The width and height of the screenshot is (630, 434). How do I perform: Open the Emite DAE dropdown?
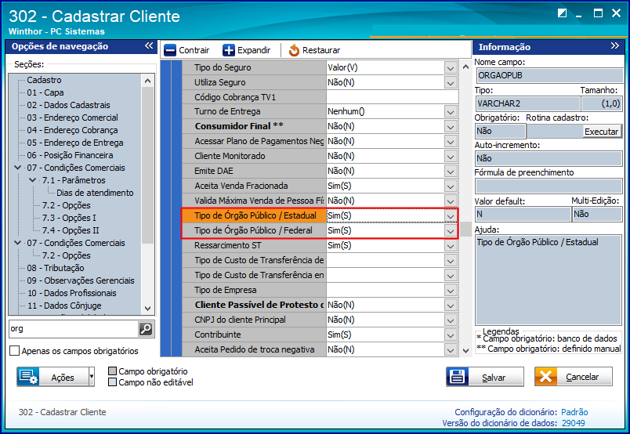tap(451, 172)
